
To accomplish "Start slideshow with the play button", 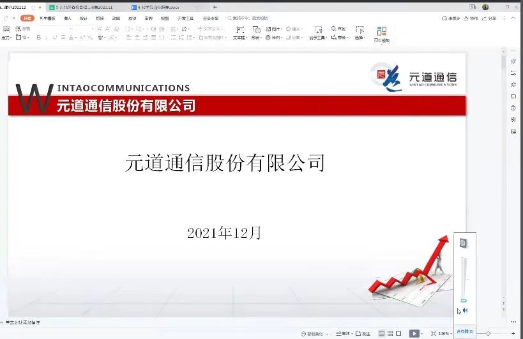I will [x=414, y=333].
